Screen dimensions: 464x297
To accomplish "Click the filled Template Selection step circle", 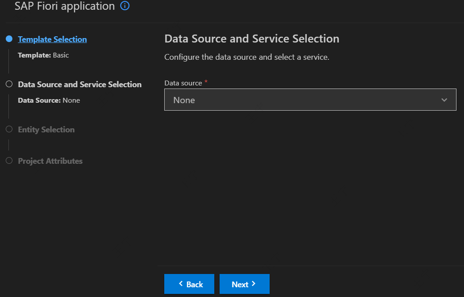I will click(9, 39).
